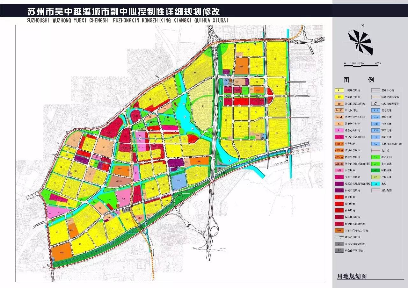Click the 轨道交通预留线 dashed line legend symbol
The width and height of the screenshot is (408, 288).
coord(376,97)
